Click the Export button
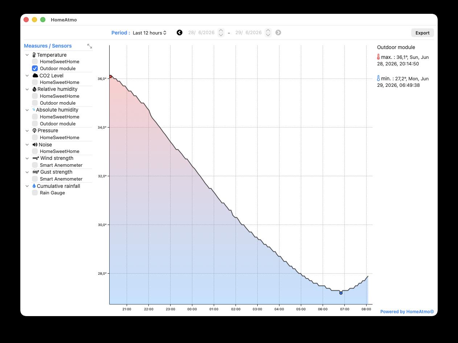 422,33
